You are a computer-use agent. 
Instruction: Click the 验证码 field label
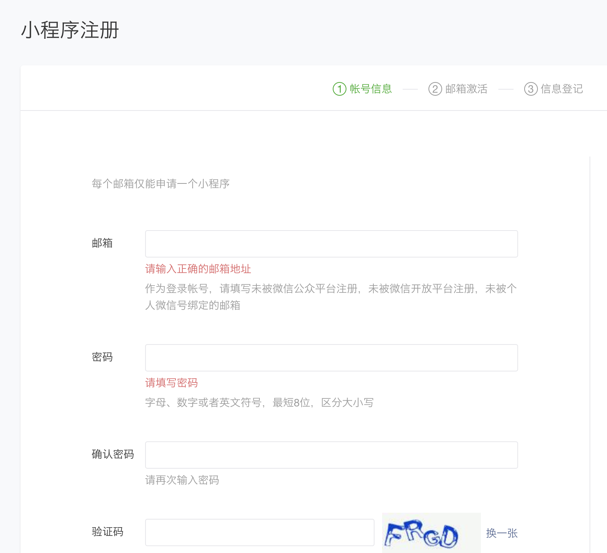107,532
